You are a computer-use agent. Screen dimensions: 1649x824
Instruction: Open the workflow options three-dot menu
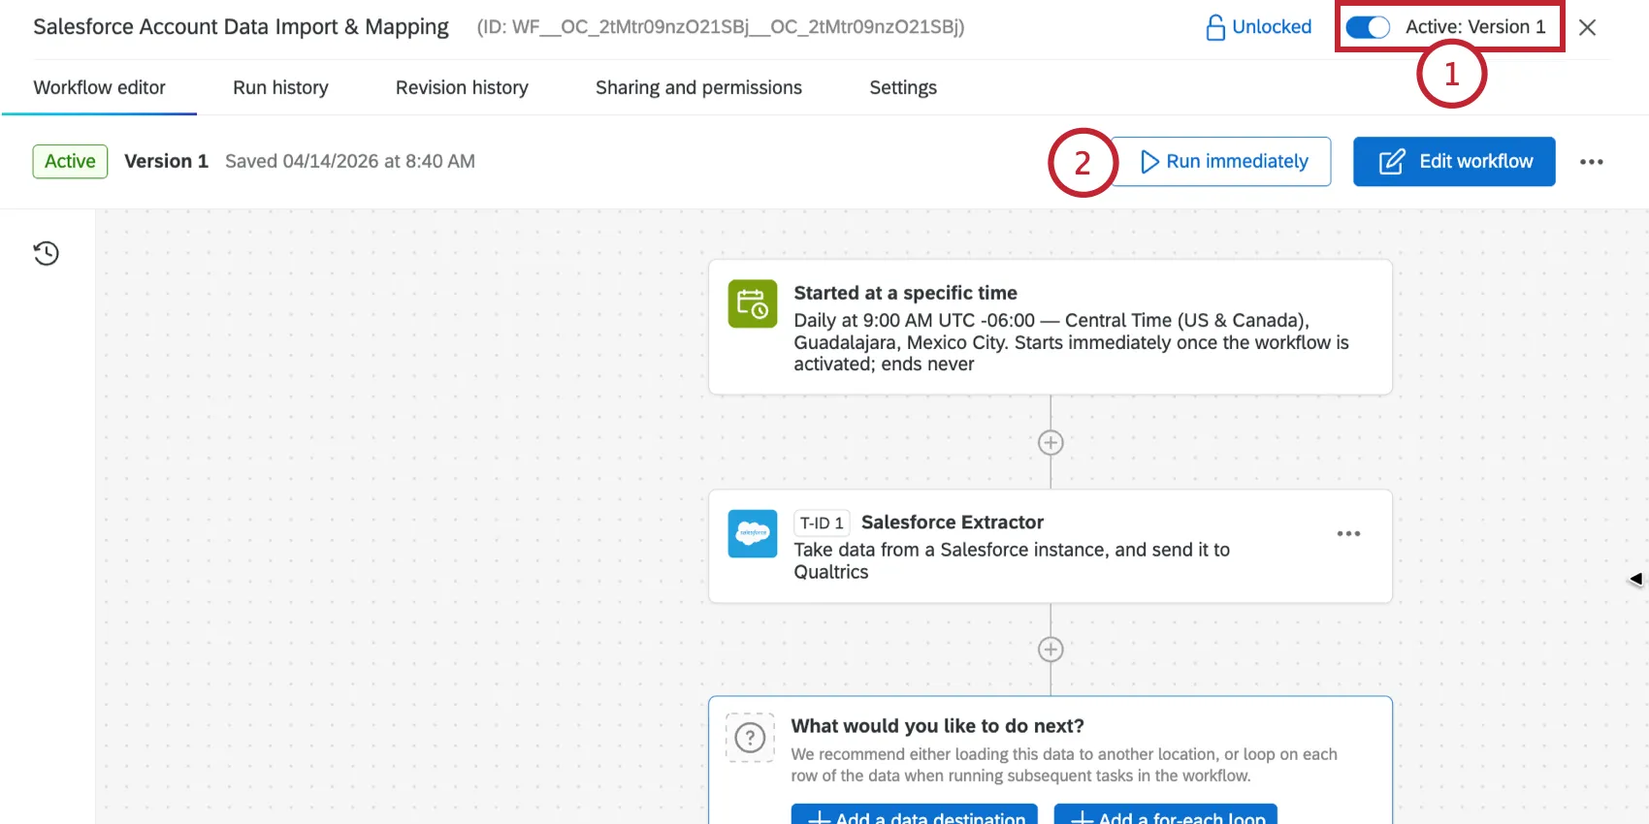click(1591, 162)
